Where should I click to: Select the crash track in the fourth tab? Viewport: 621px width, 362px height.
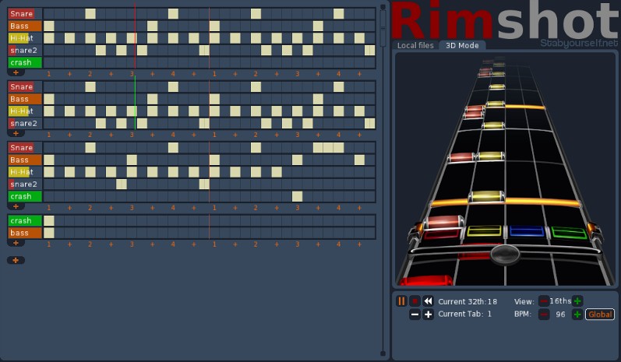(25, 221)
